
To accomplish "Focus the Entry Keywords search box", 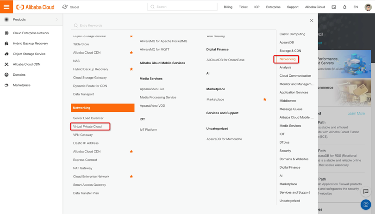I will [x=174, y=25].
